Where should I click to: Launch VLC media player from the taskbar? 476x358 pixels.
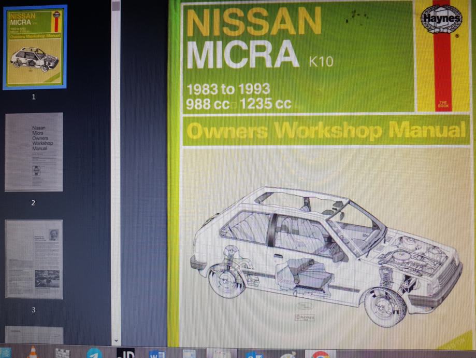click(x=33, y=353)
